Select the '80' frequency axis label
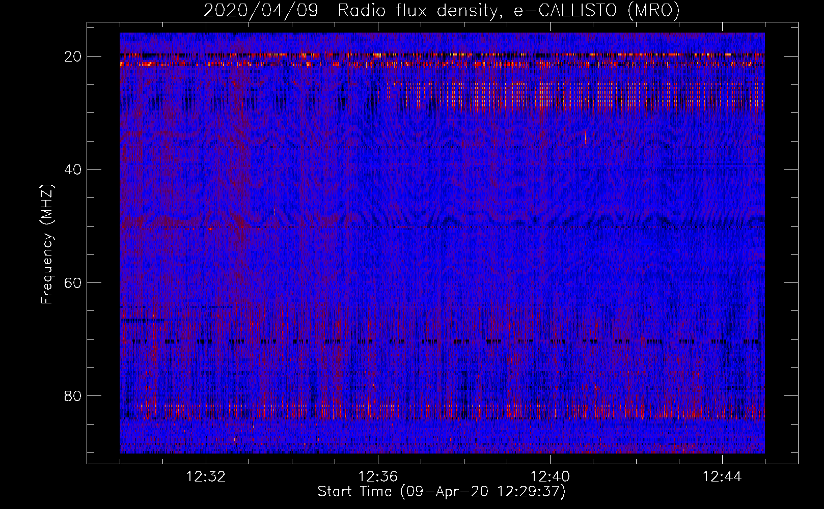The width and height of the screenshot is (824, 509). point(73,396)
